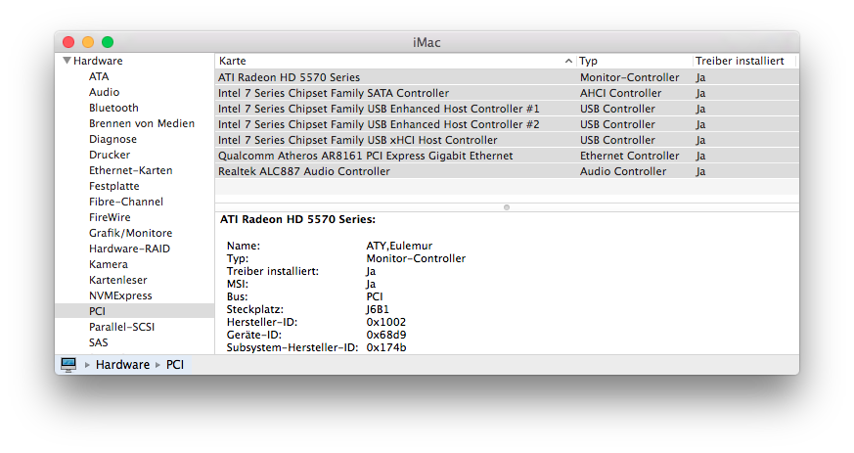Click the Karte column sort arrow
This screenshot has height=453, width=854.
569,61
